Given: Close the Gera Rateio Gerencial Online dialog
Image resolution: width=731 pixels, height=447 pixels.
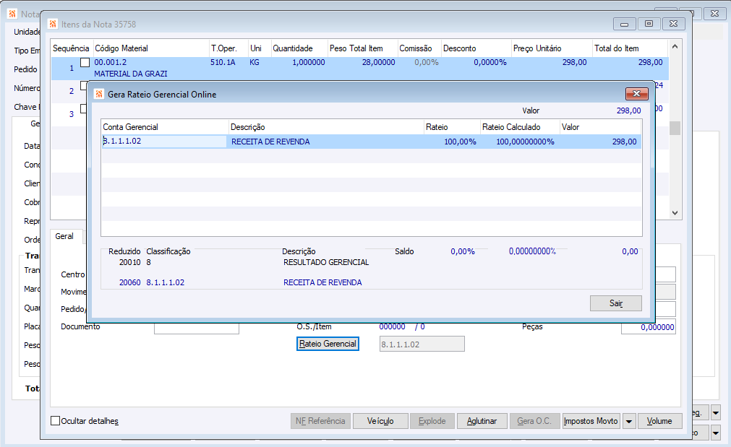Looking at the screenshot, I should (x=636, y=94).
